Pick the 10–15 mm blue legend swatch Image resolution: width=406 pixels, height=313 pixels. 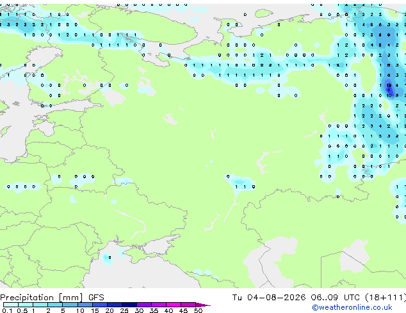coord(85,305)
